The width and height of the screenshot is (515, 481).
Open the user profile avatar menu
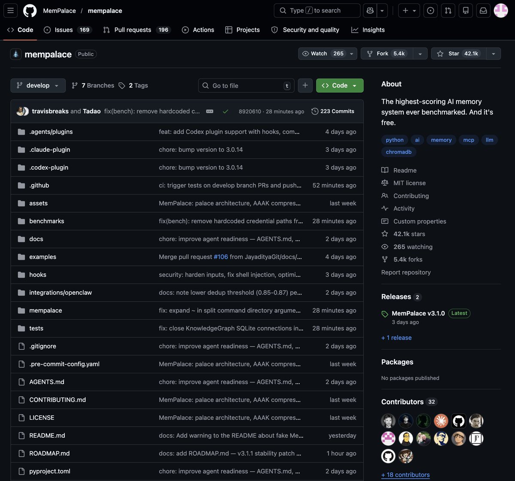pyautogui.click(x=501, y=11)
